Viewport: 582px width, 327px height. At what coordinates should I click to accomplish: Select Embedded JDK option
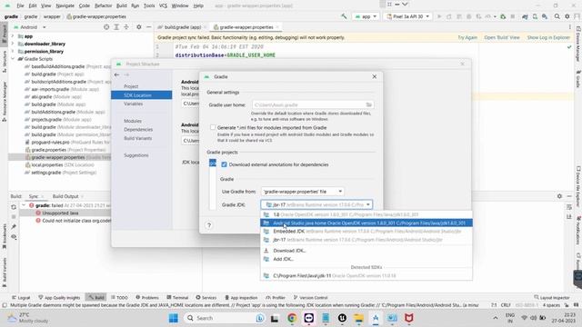tap(366, 231)
